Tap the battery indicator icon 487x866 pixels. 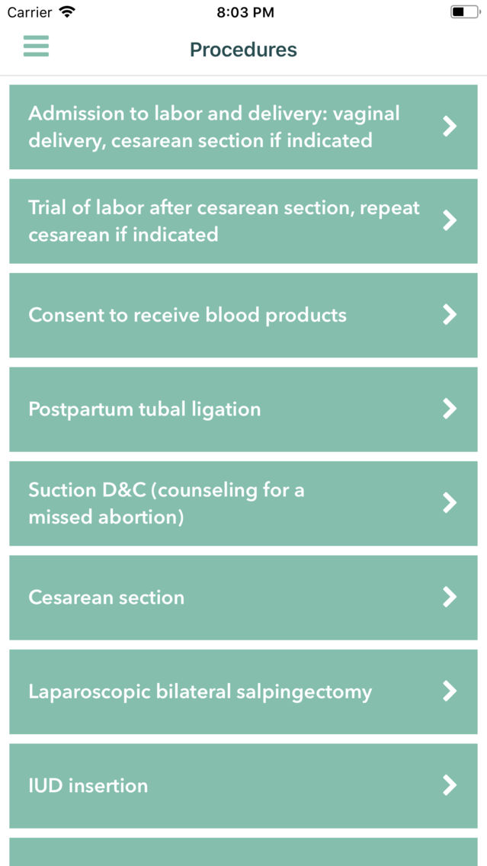(463, 12)
